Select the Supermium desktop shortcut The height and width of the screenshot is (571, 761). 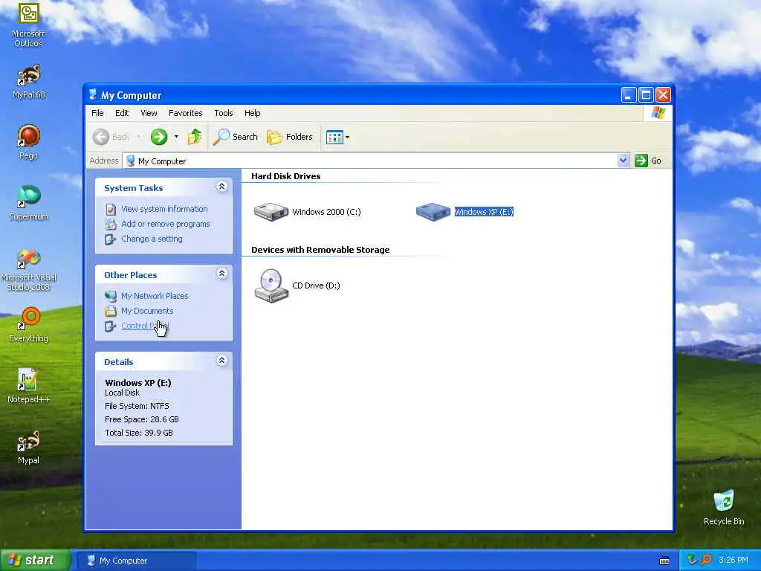[28, 203]
